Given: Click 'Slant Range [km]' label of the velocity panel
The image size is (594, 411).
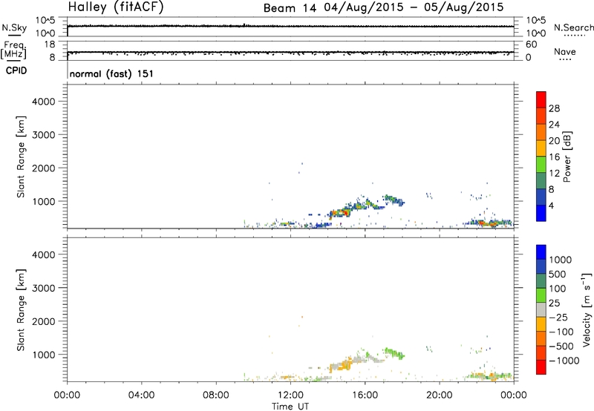Looking at the screenshot, I should click(21, 310).
